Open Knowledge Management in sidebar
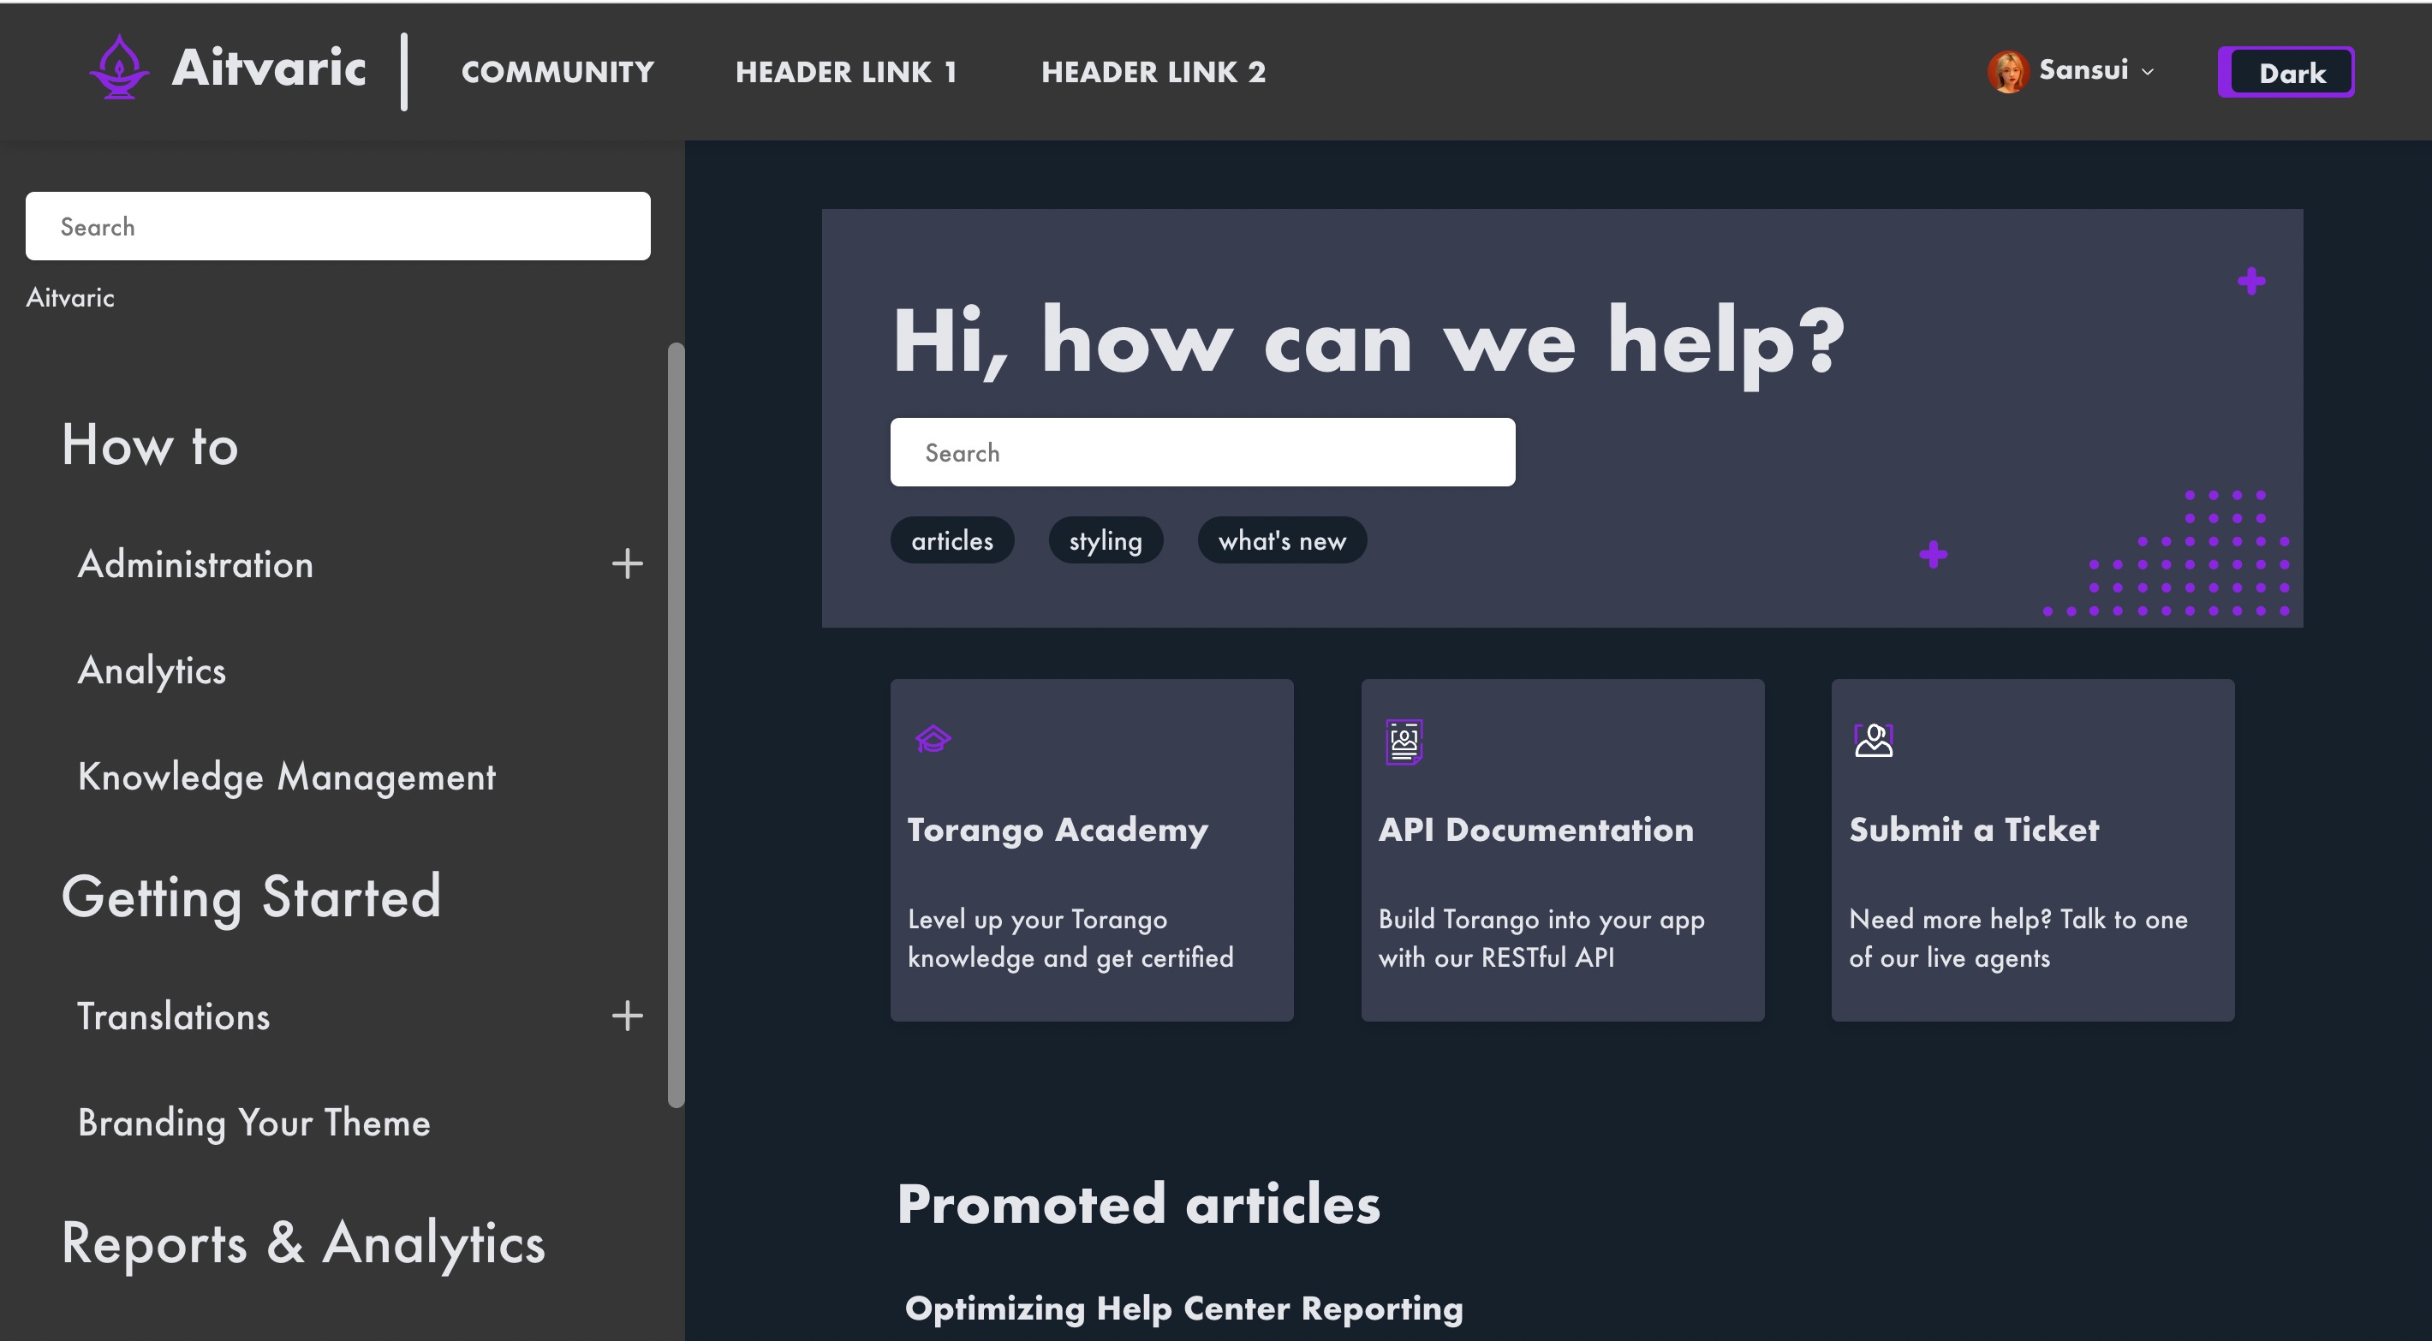Viewport: 2432px width, 1341px height. 286,777
